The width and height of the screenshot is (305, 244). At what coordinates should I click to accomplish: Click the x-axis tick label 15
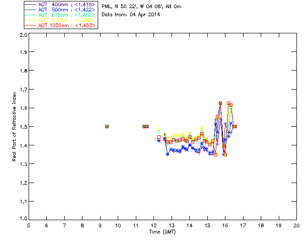coord(207,225)
